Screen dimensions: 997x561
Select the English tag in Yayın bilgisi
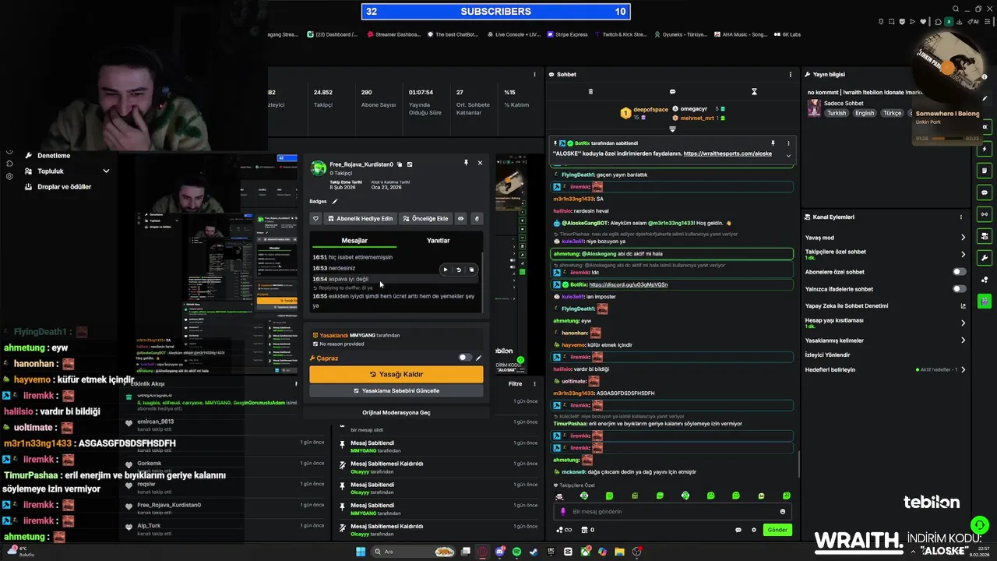[x=865, y=113]
